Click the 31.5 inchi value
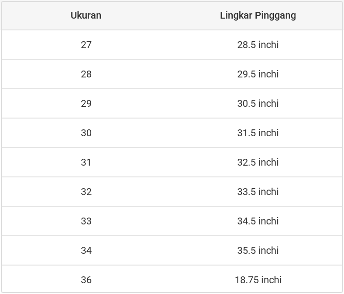 pos(258,133)
